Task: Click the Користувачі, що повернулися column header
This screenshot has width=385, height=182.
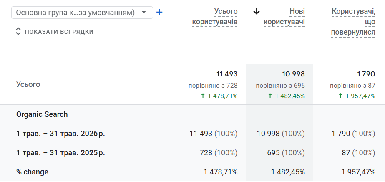Action: point(353,22)
